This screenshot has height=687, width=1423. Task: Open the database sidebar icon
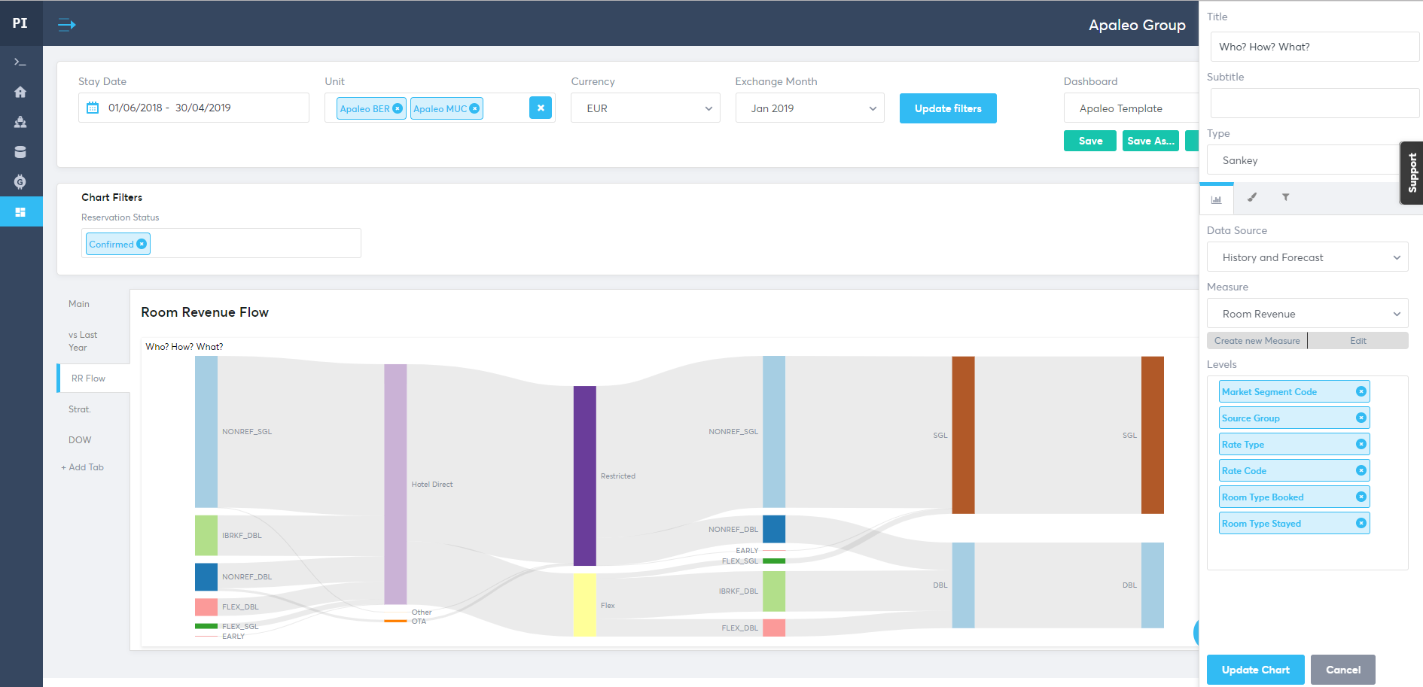[x=20, y=152]
